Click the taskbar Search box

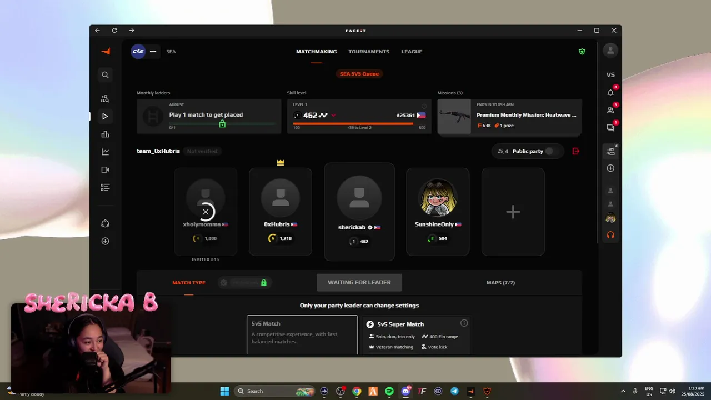tap(275, 391)
